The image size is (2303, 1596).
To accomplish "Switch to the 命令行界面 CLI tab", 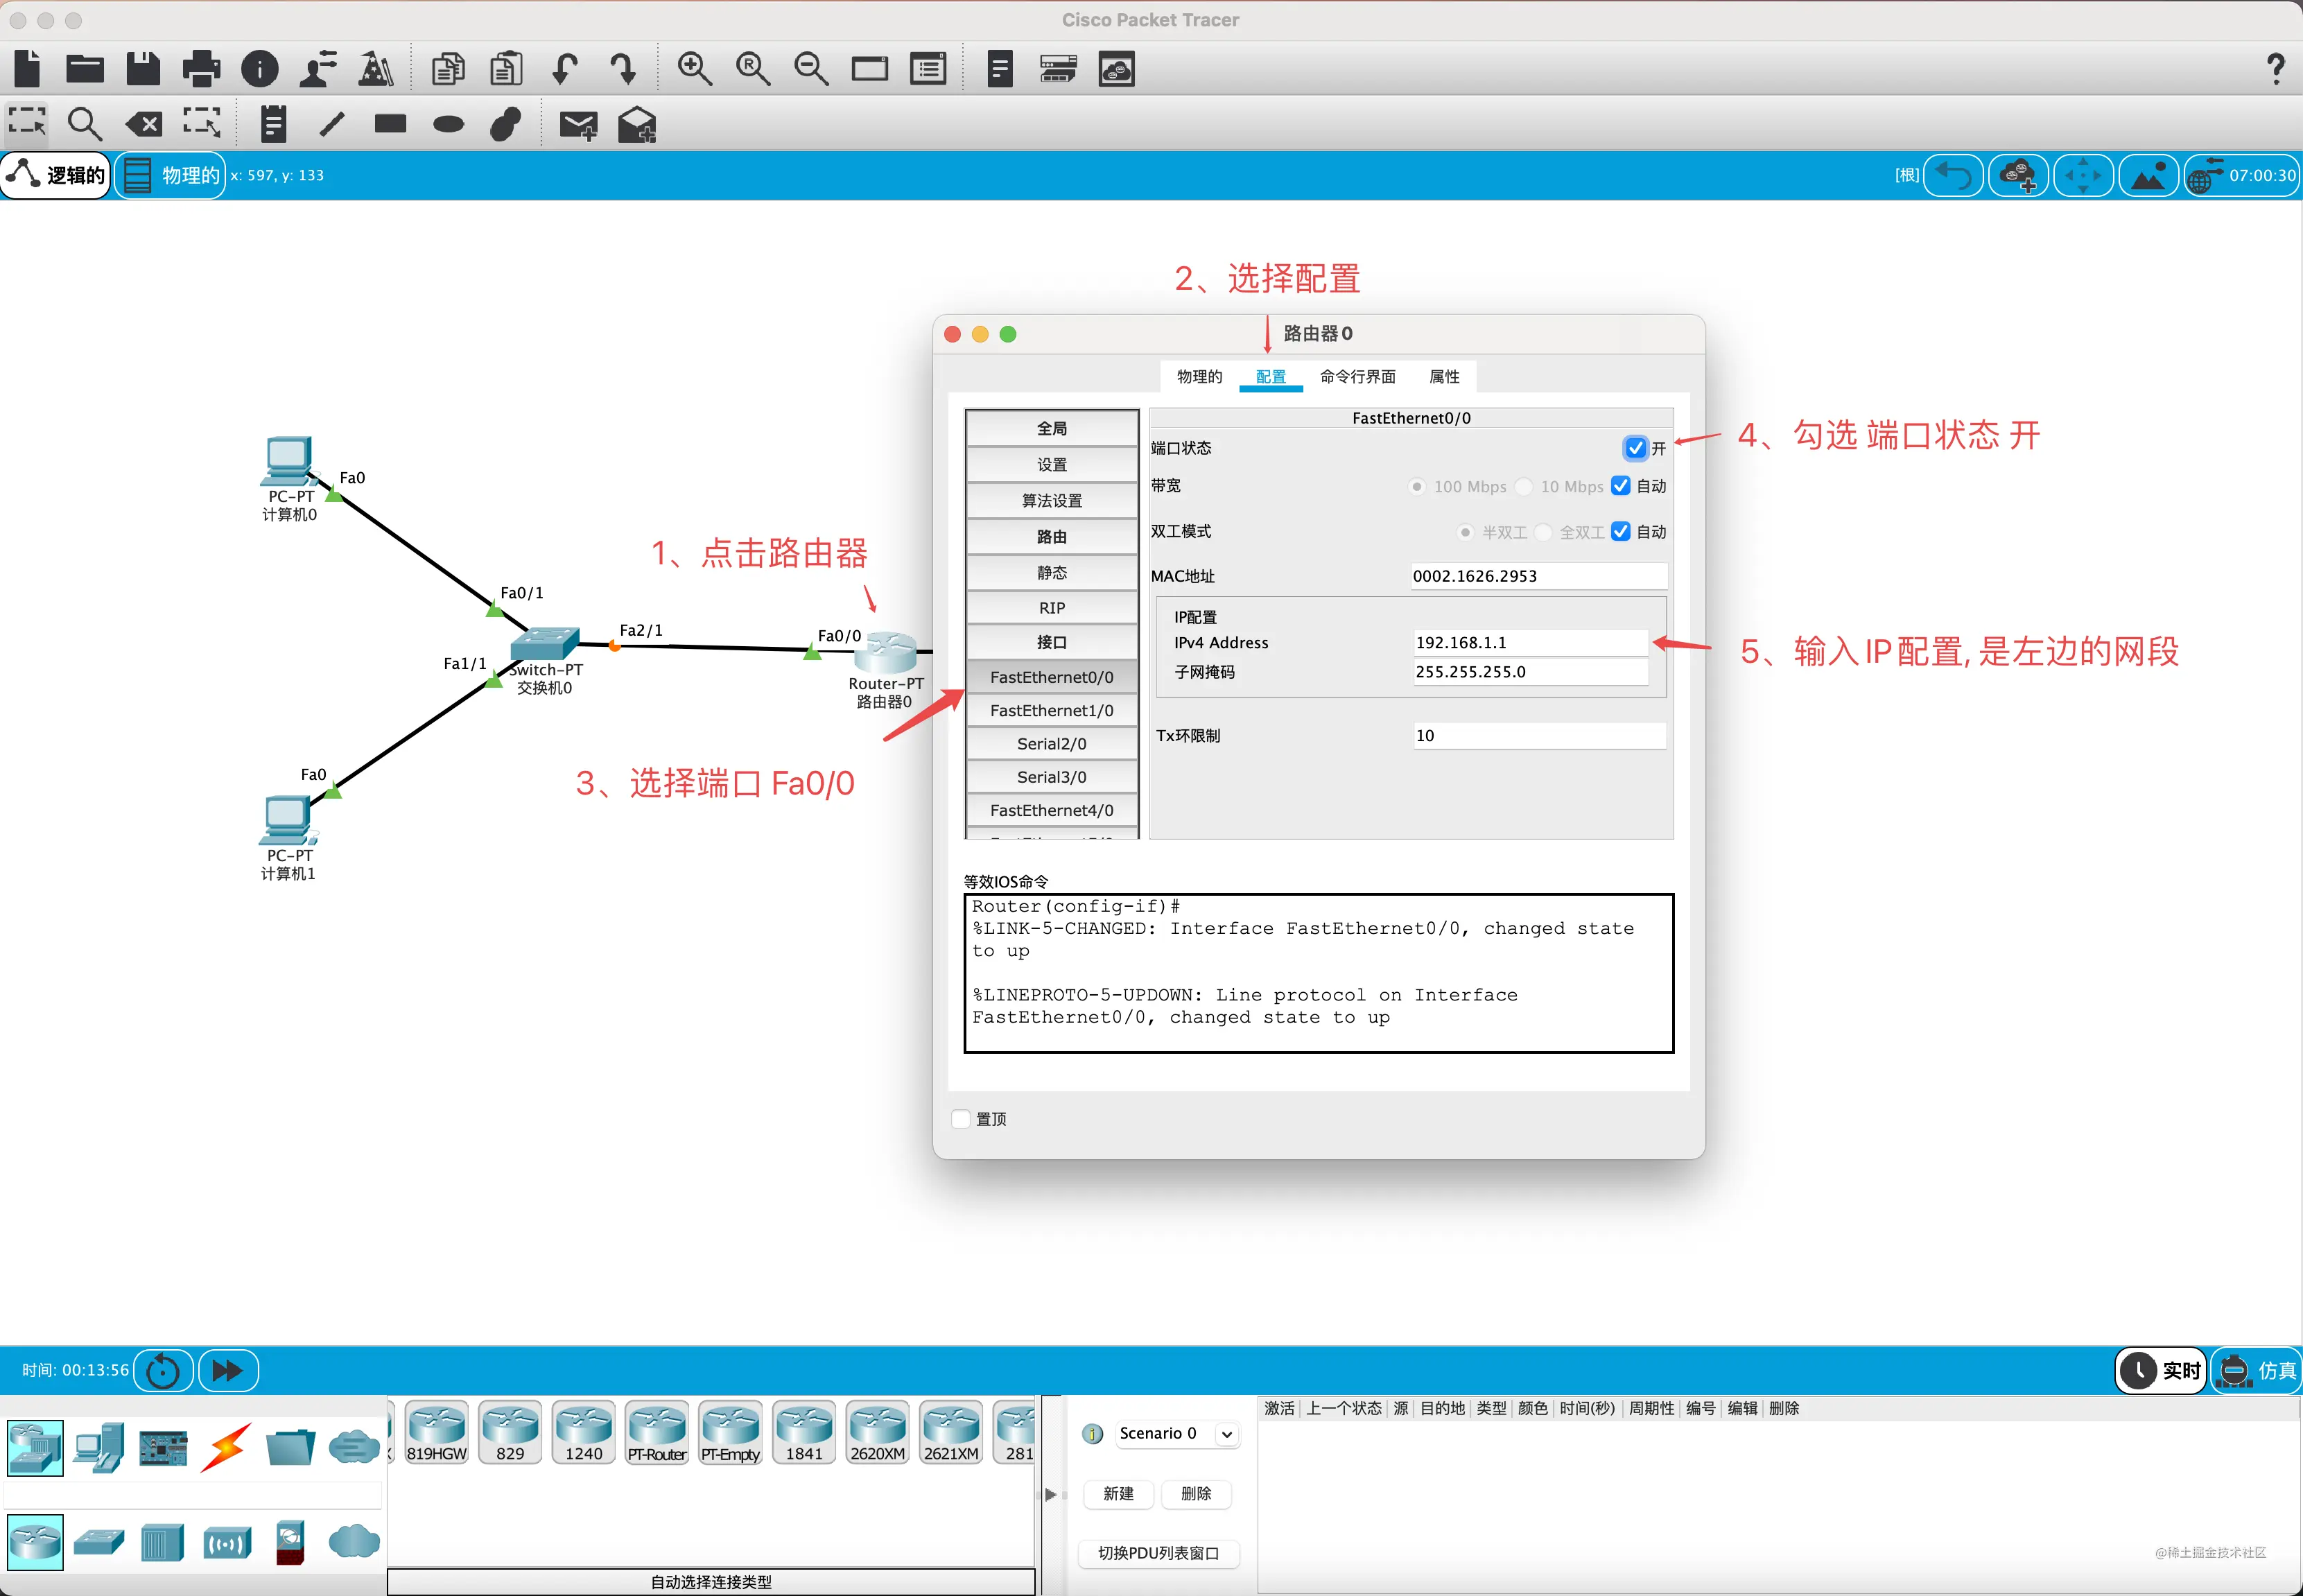I will click(1357, 376).
